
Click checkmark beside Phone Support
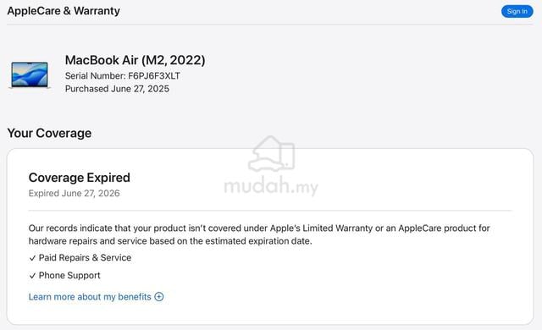[x=32, y=276]
